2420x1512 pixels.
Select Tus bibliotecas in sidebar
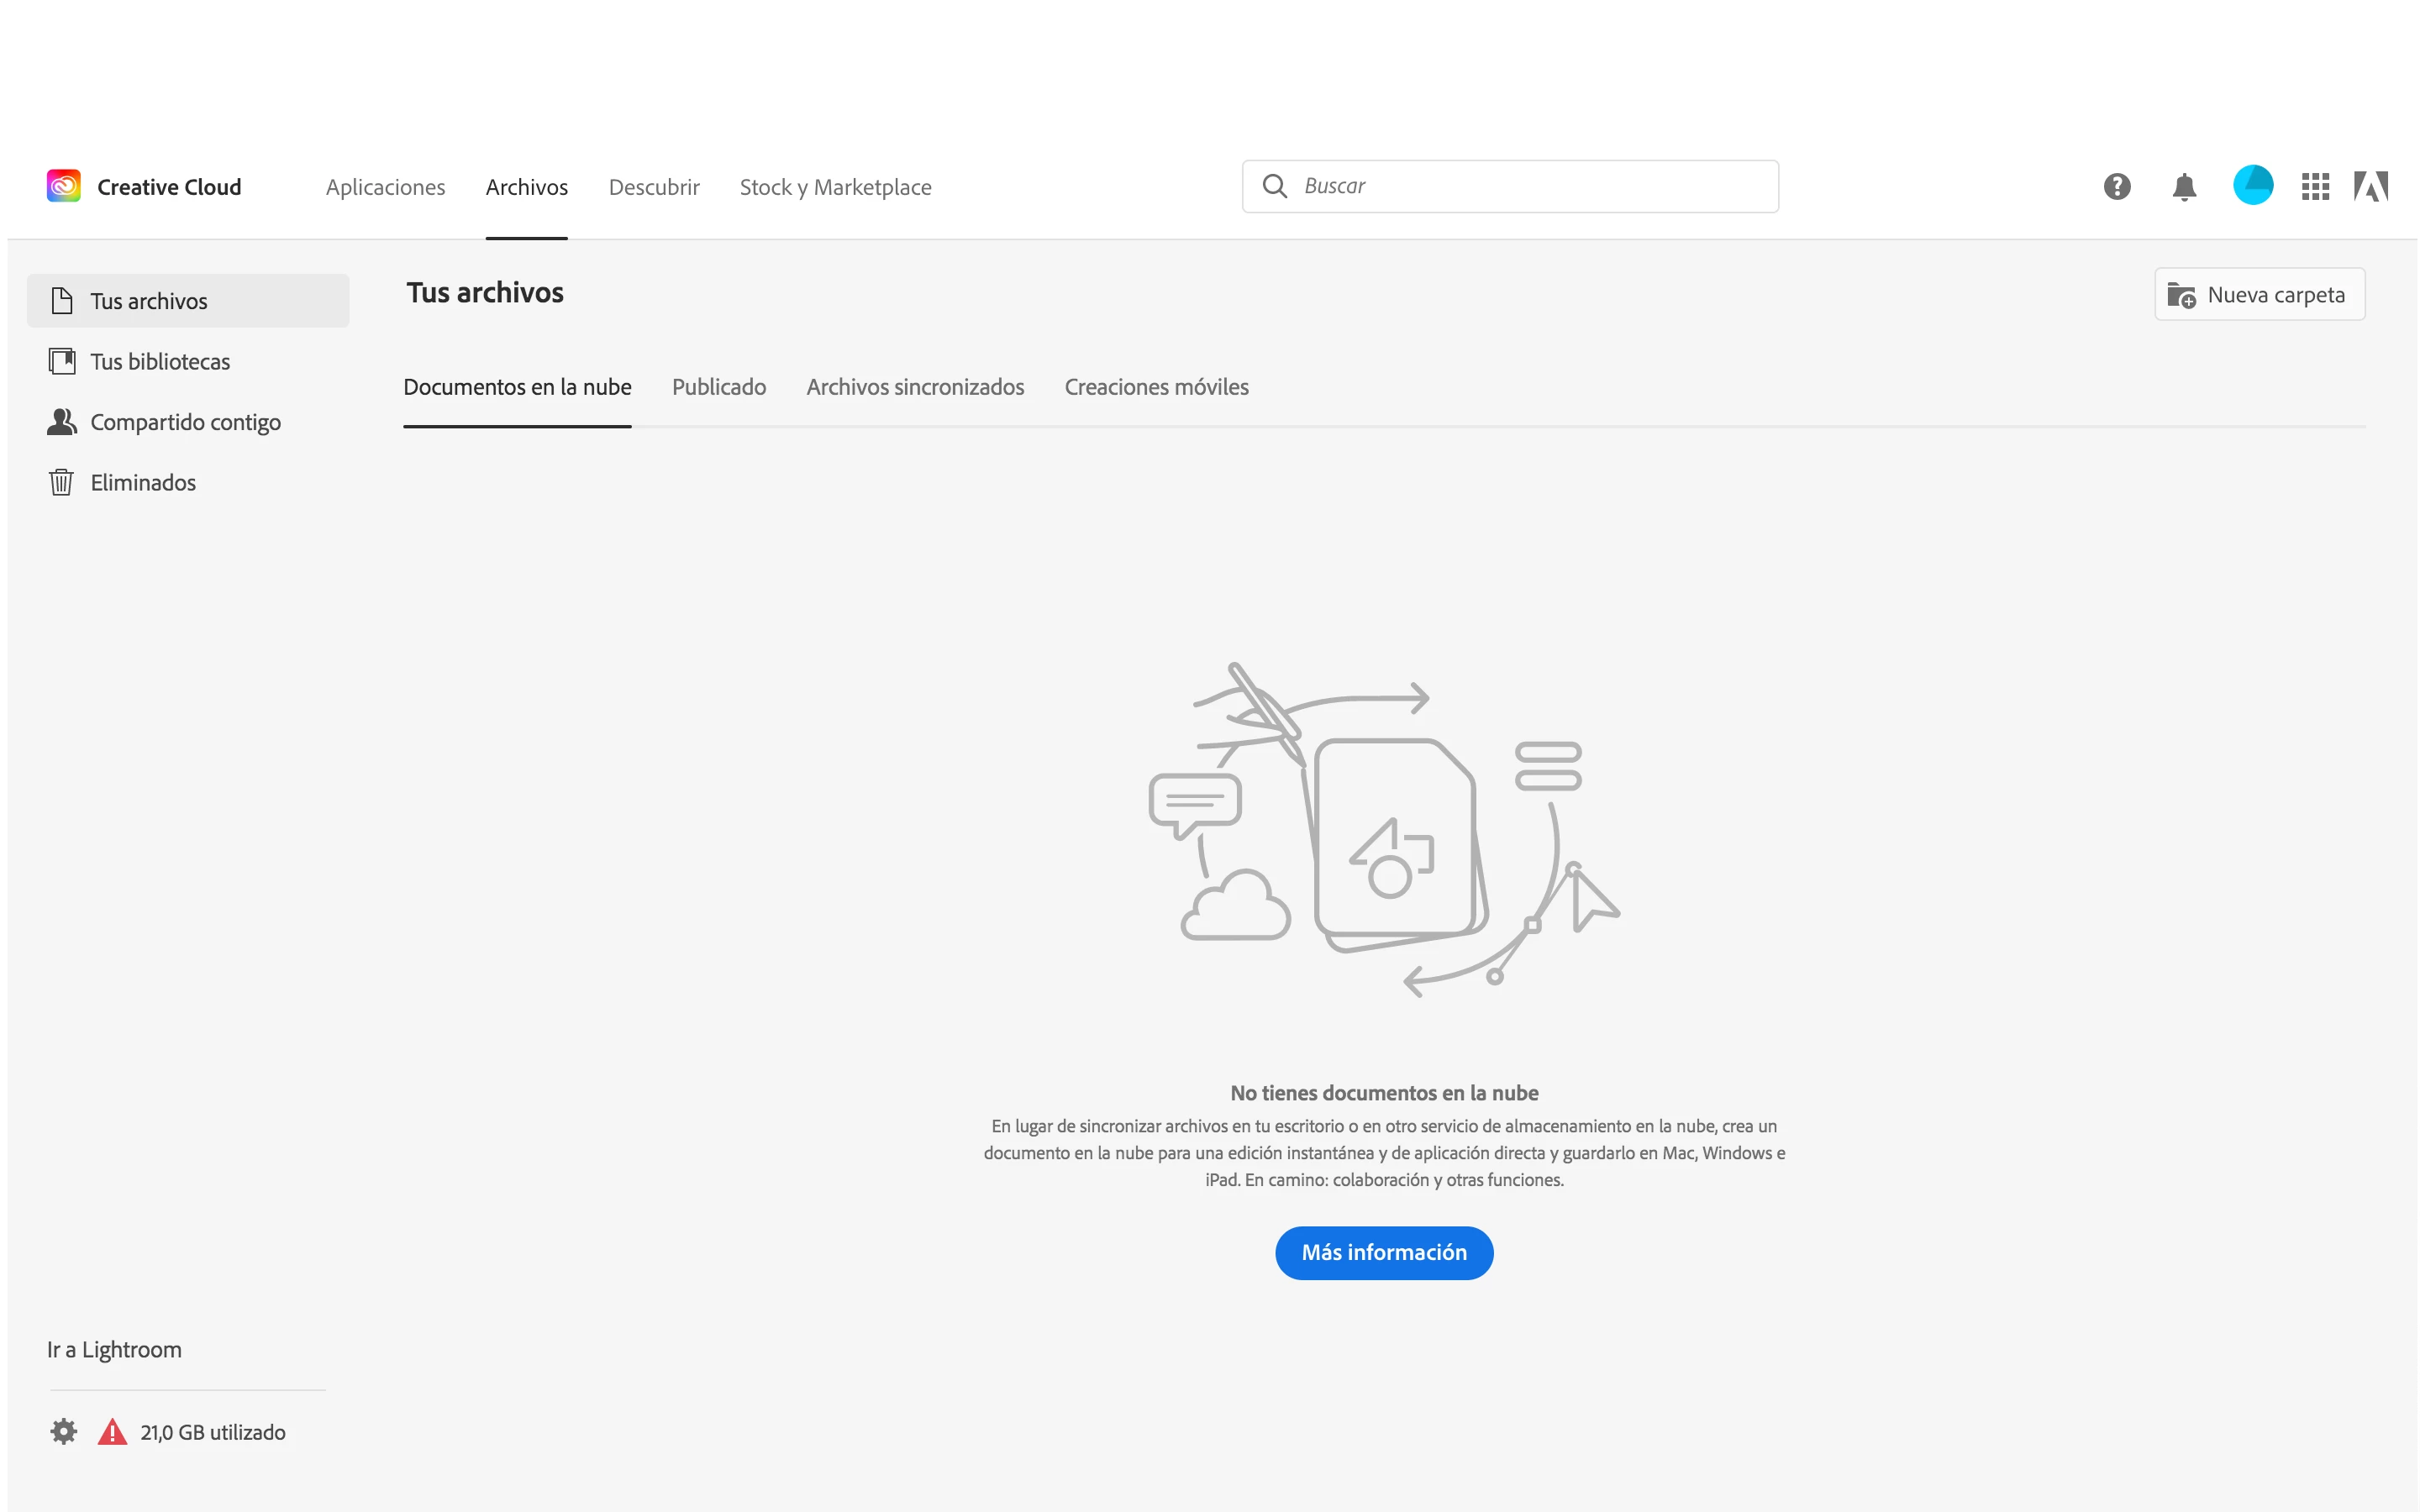pyautogui.click(x=160, y=361)
